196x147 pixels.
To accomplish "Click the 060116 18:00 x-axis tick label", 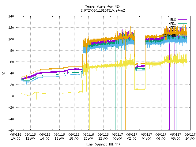I will [74, 137].
